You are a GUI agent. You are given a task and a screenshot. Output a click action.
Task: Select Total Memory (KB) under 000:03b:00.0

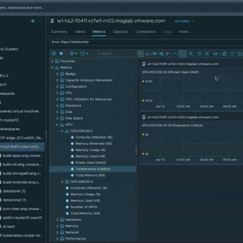(x=91, y=175)
